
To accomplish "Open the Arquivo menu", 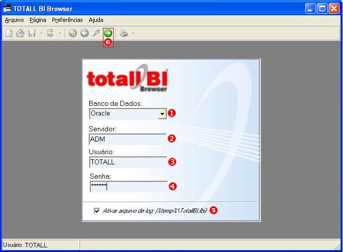I will [x=14, y=20].
